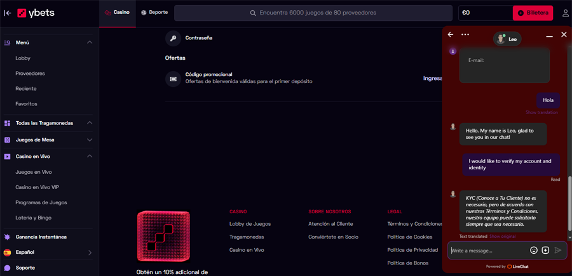The width and height of the screenshot is (572, 276).
Task: Click Show translation under Hola
Action: [541, 112]
